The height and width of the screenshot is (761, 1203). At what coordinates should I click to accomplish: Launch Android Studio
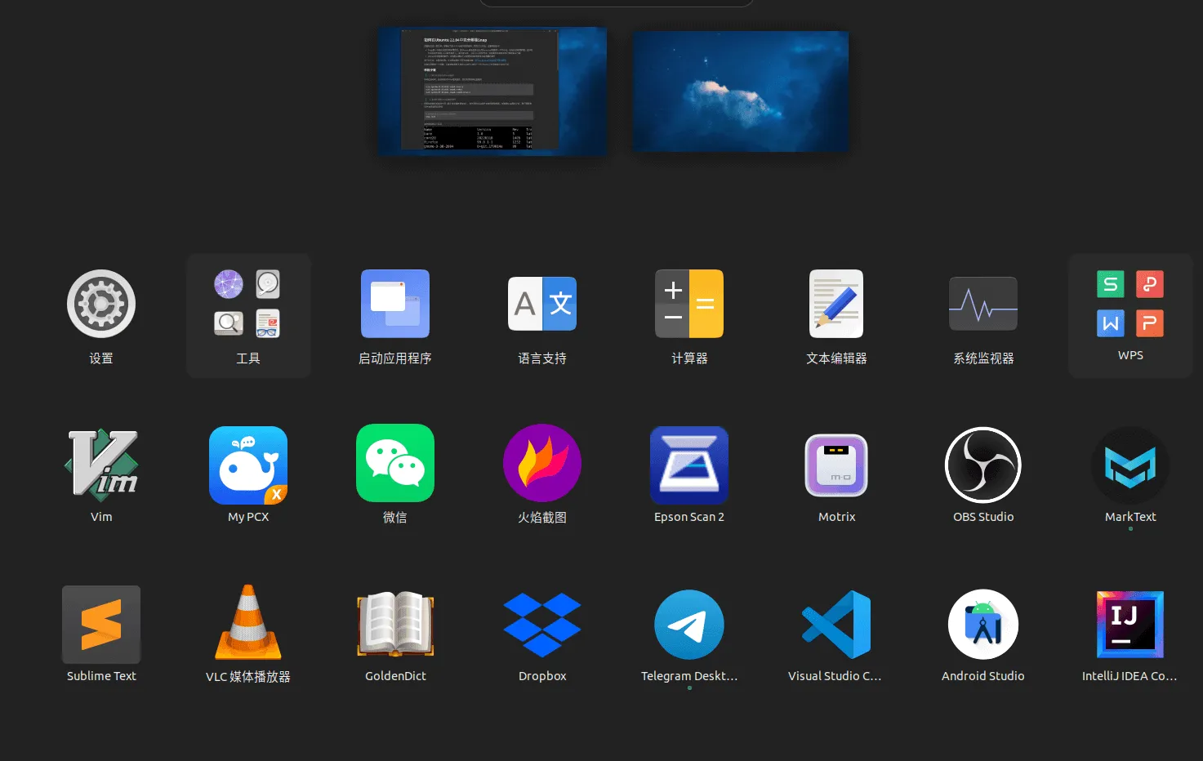(983, 625)
